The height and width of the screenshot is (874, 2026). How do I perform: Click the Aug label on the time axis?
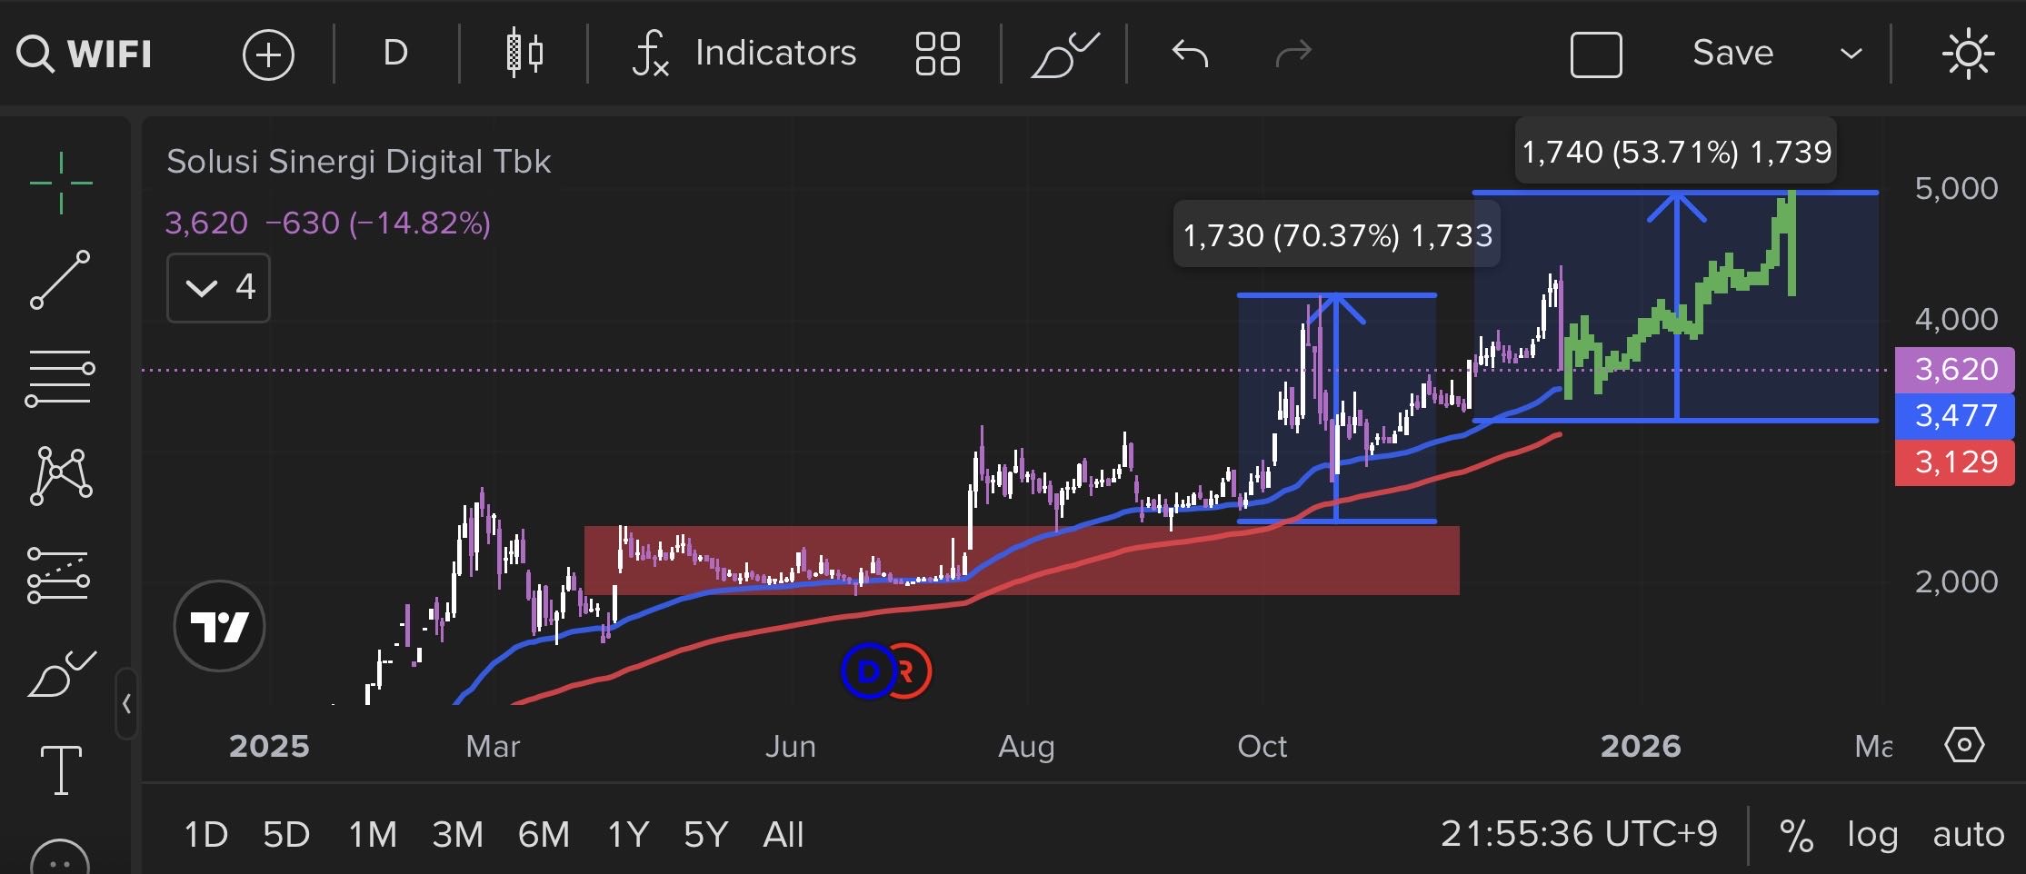[x=1026, y=747]
